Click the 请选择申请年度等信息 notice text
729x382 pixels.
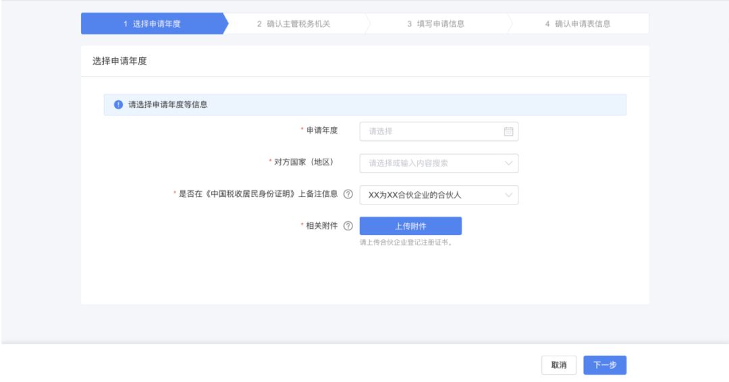coord(168,105)
